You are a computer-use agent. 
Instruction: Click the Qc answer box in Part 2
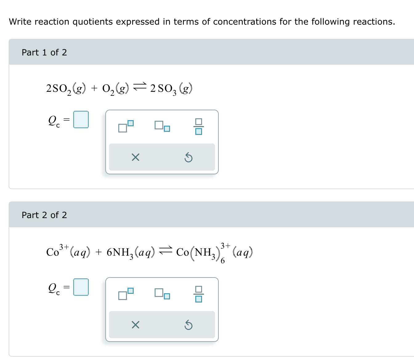81,287
